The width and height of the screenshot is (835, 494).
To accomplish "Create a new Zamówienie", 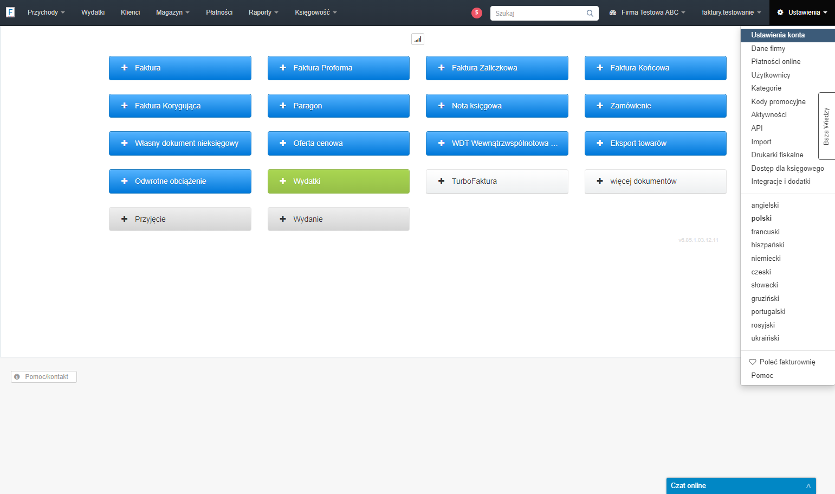I will [656, 106].
